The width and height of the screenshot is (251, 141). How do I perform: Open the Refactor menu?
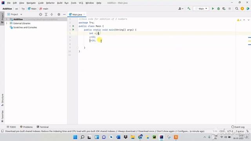click(x=50, y=3)
